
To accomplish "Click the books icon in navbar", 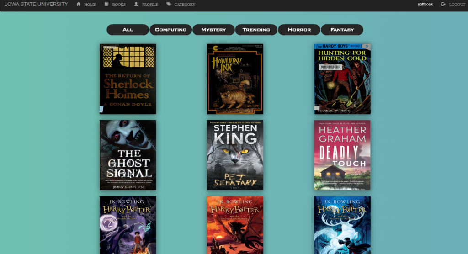I will coord(106,4).
